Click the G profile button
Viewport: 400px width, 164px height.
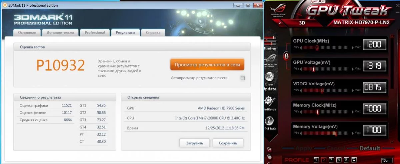point(354,160)
